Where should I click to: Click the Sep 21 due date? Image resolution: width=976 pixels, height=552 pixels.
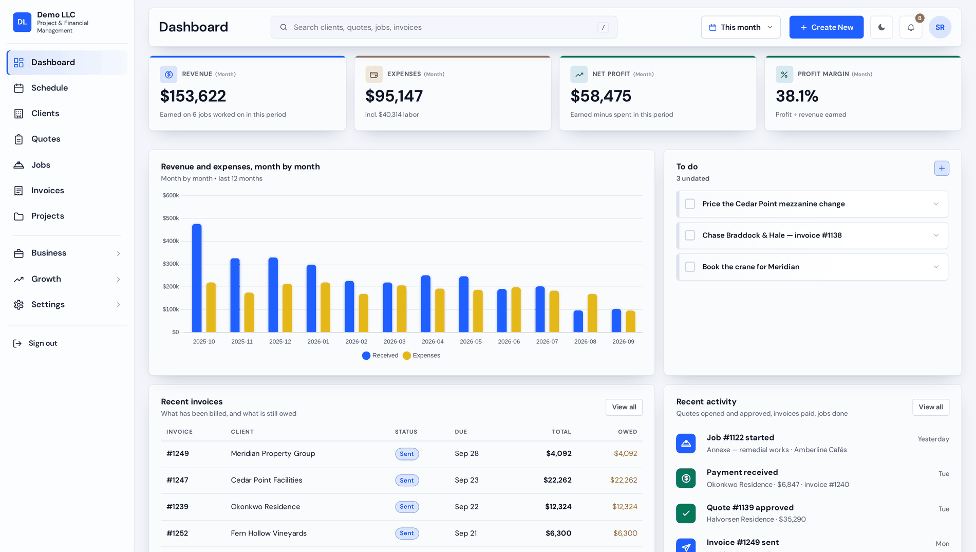point(465,533)
